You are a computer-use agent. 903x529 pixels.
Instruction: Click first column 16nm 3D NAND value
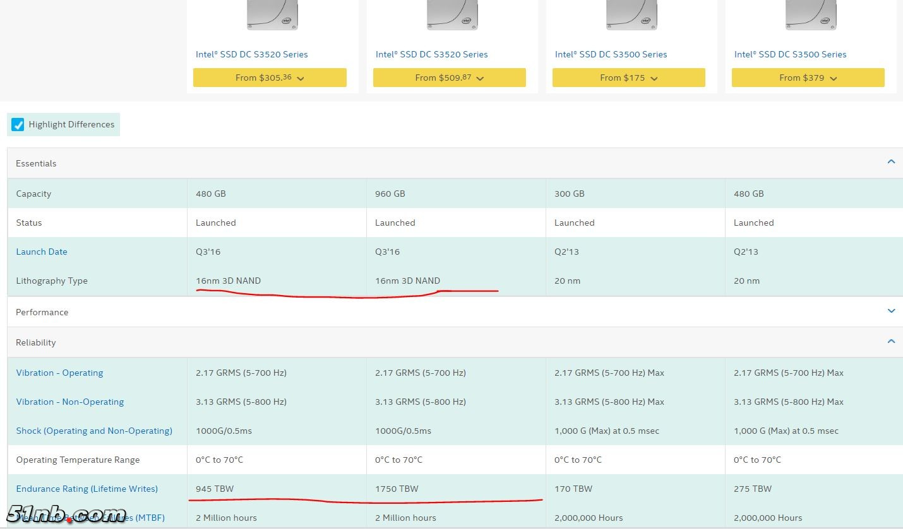[x=228, y=281]
